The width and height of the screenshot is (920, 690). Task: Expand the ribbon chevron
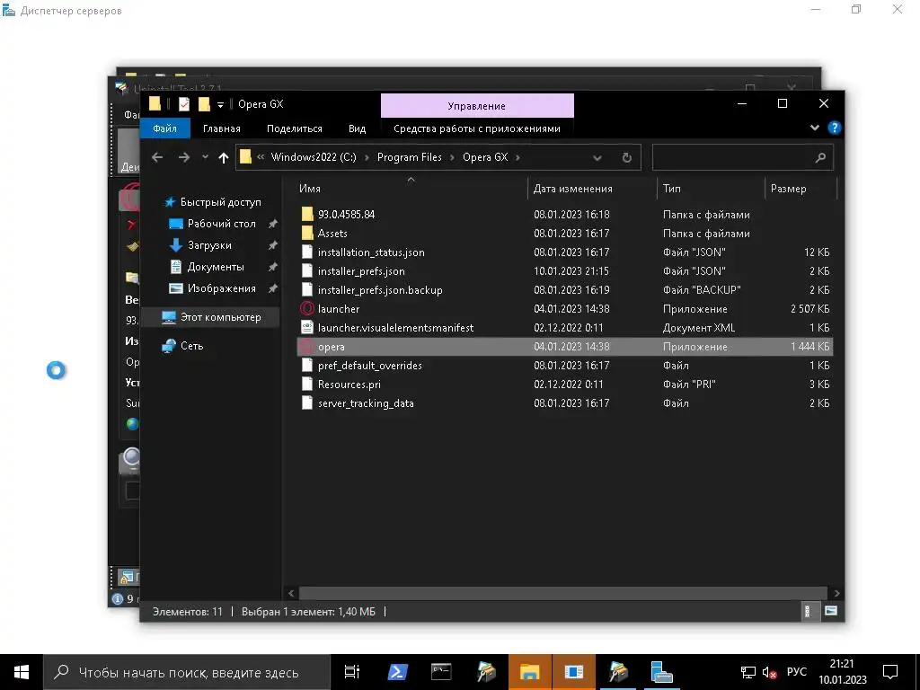814,128
